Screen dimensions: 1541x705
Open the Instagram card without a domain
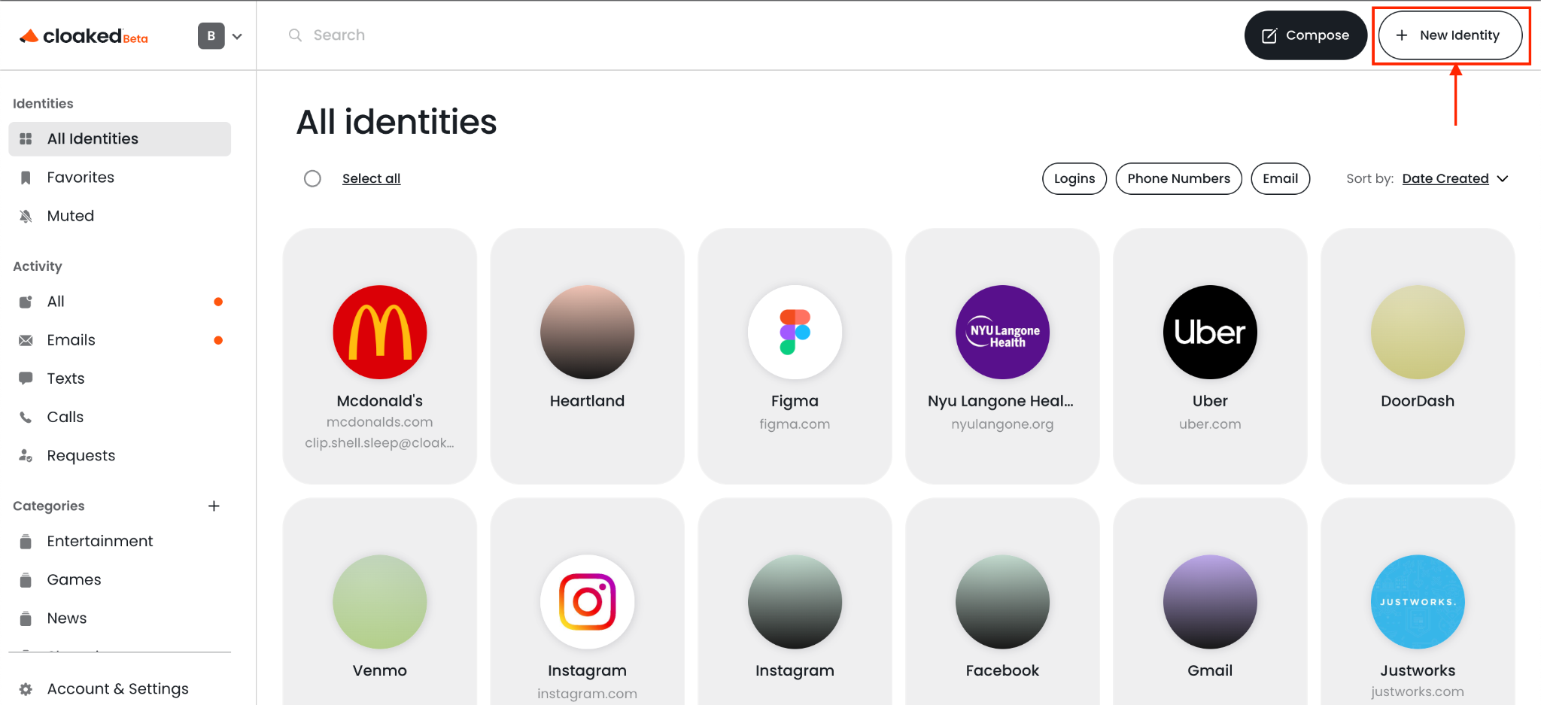[x=795, y=602]
